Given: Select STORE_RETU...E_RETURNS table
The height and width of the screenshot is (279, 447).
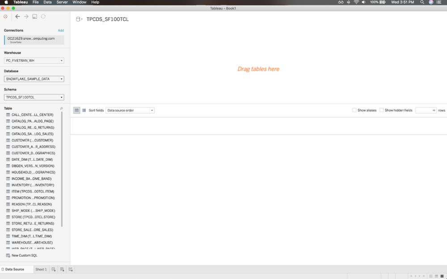Looking at the screenshot, I should (x=33, y=224).
